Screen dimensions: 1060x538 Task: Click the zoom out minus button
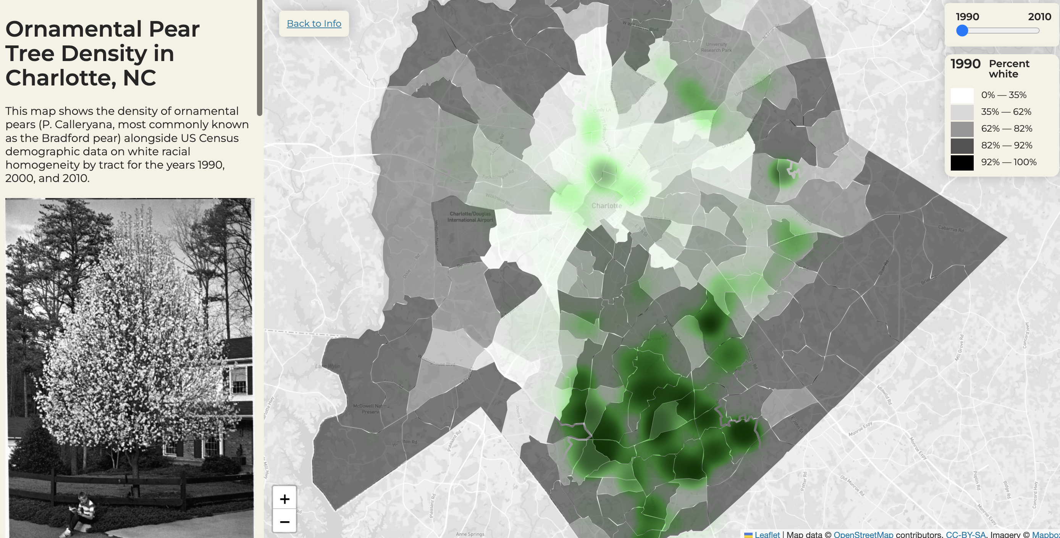[x=284, y=522]
